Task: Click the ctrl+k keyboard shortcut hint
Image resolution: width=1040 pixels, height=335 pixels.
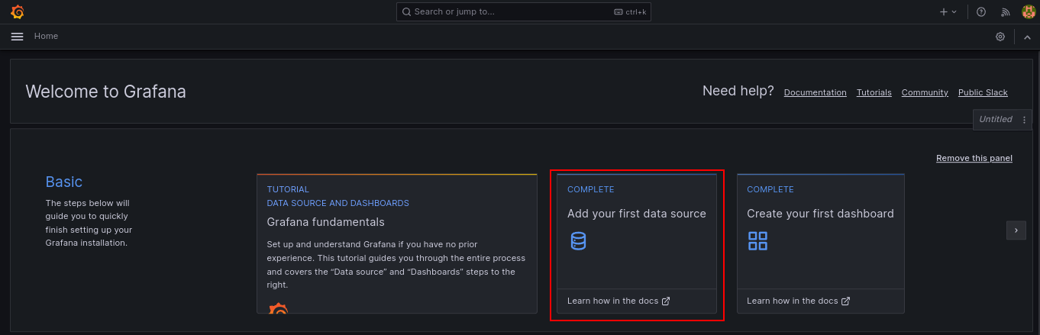Action: pos(629,12)
